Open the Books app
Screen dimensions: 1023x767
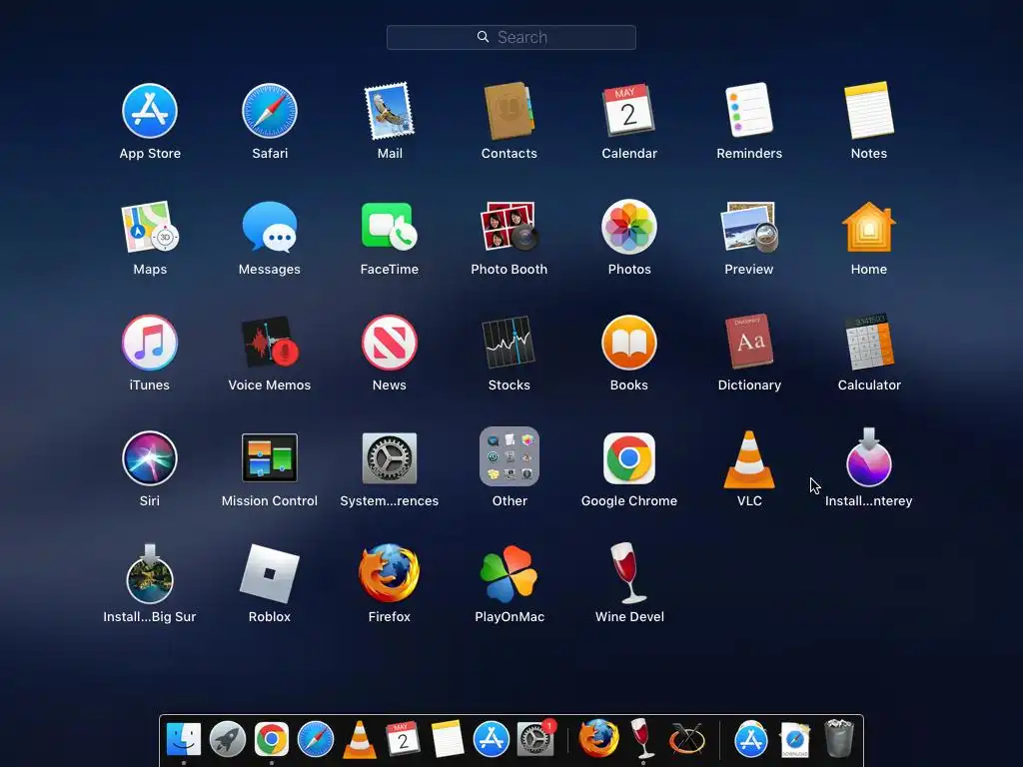point(629,343)
